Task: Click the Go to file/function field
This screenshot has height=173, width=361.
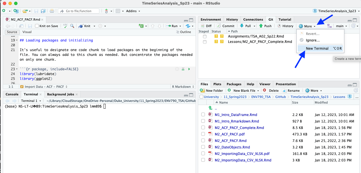Action: [x=79, y=11]
